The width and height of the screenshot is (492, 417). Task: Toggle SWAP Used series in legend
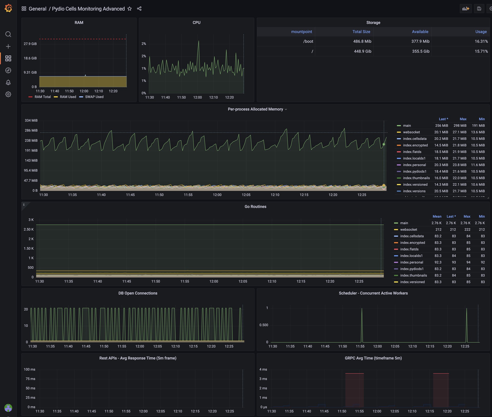[x=94, y=97]
